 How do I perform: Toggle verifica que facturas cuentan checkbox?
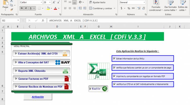click(x=114, y=68)
